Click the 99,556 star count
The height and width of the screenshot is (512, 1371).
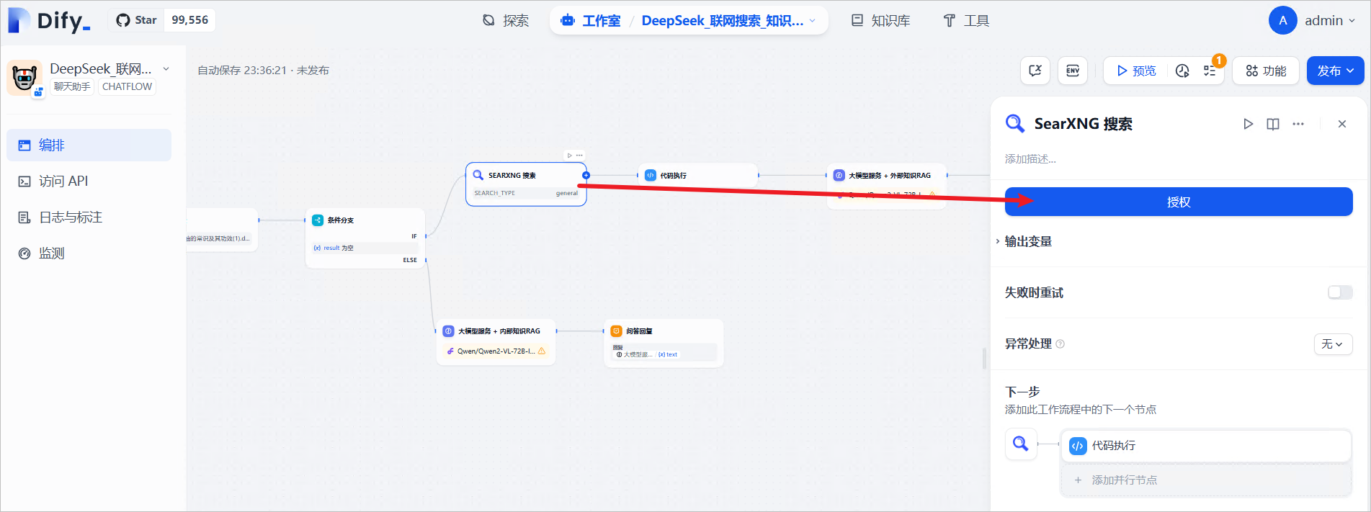(190, 20)
